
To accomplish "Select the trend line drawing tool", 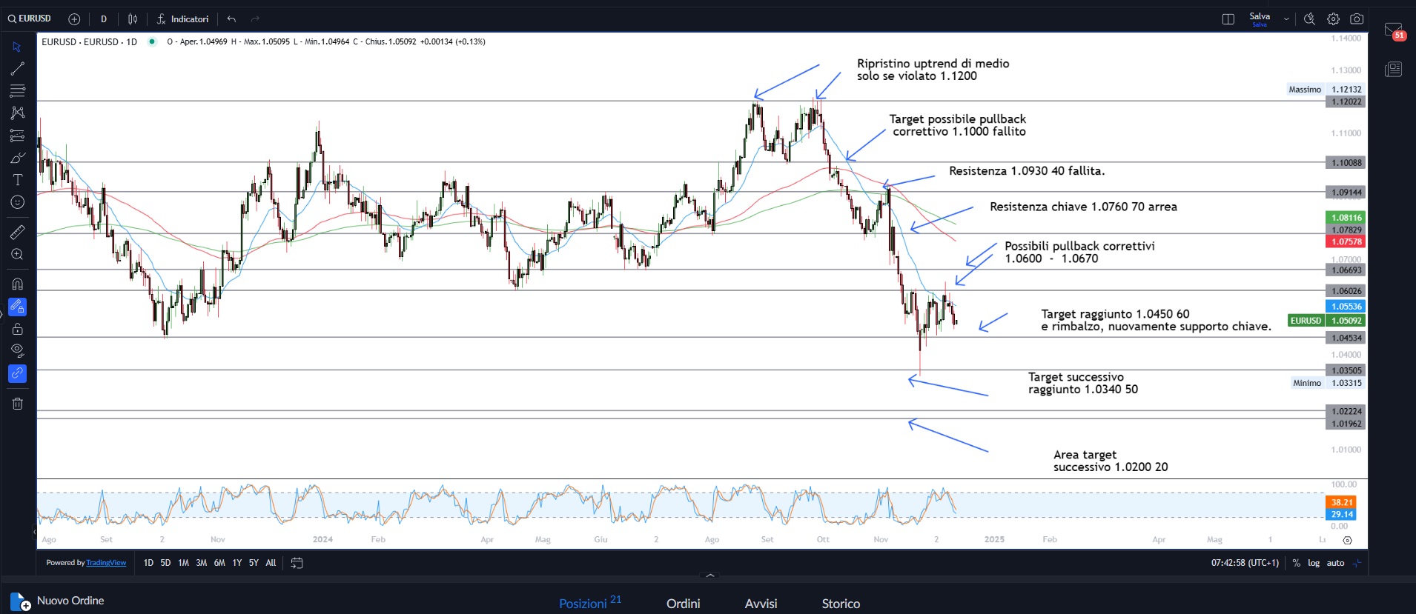I will tap(17, 69).
